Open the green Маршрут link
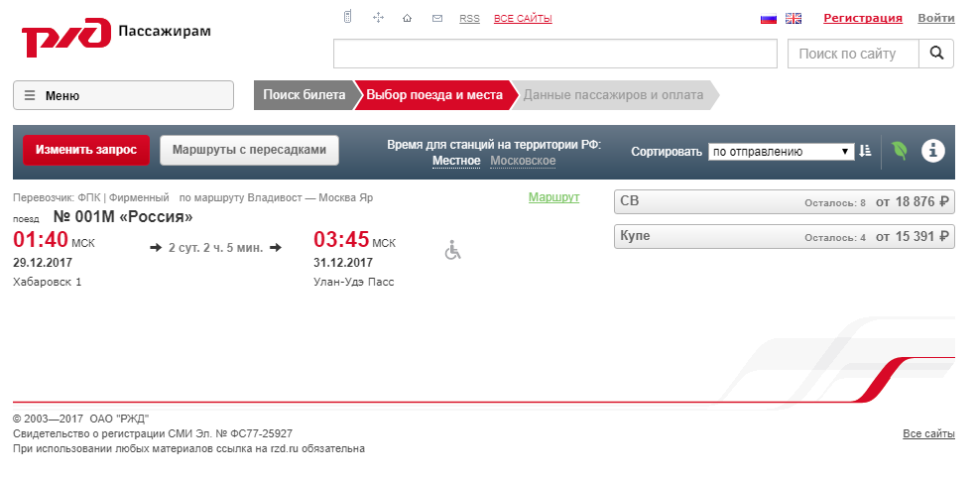 [554, 197]
